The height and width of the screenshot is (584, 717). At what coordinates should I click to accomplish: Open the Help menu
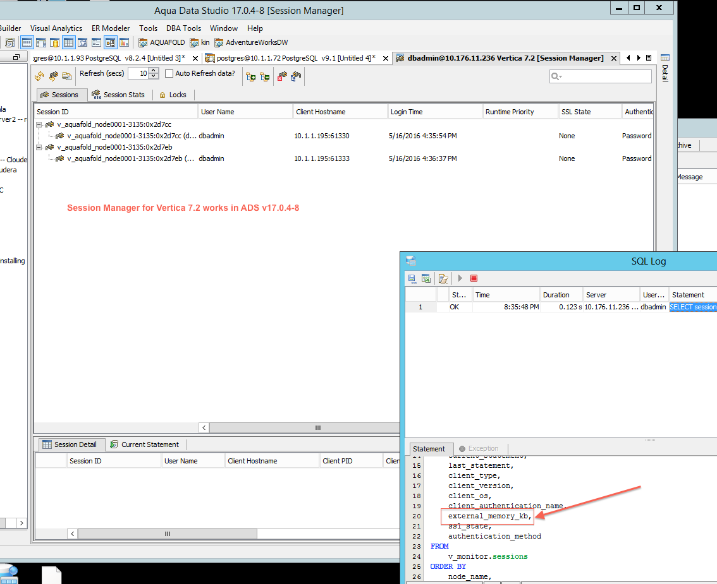[x=255, y=28]
